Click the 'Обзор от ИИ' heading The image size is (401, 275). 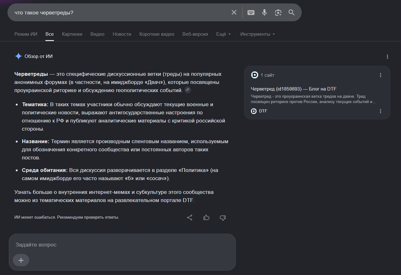(x=39, y=56)
